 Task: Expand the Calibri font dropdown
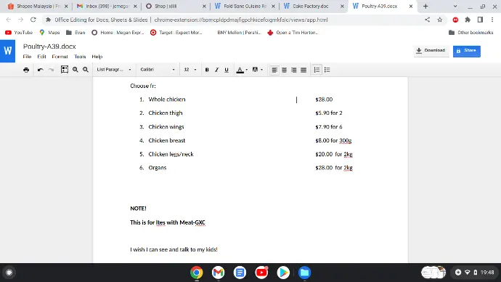coord(158,69)
